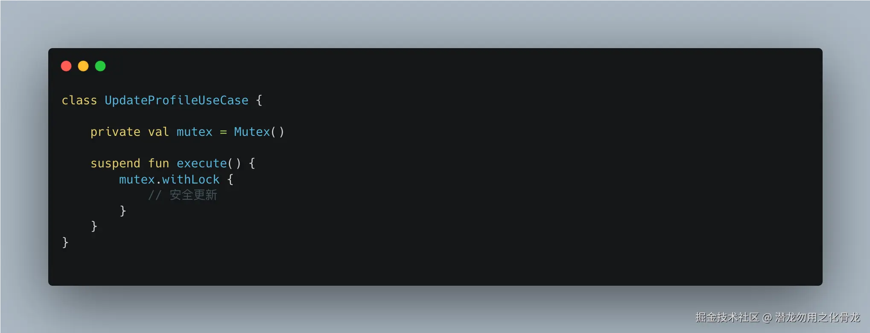Click the Mutex() constructor call
The width and height of the screenshot is (870, 333).
tap(259, 132)
